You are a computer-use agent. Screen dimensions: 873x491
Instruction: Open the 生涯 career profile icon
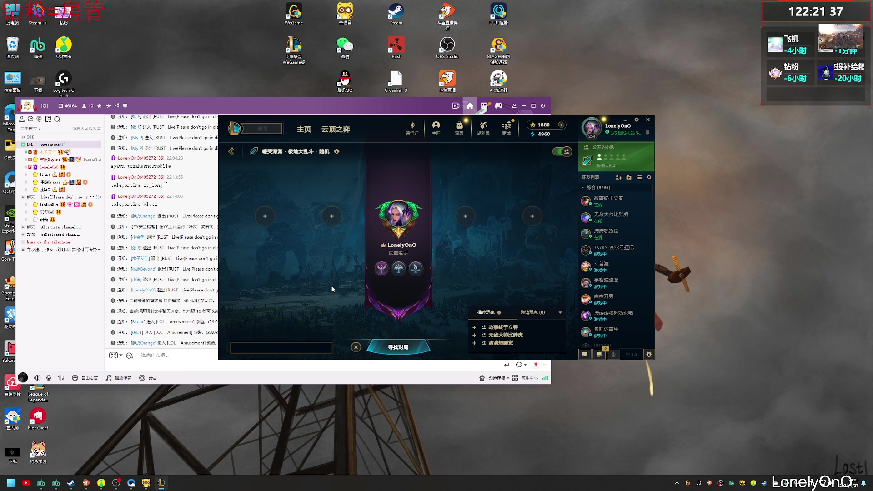[436, 128]
